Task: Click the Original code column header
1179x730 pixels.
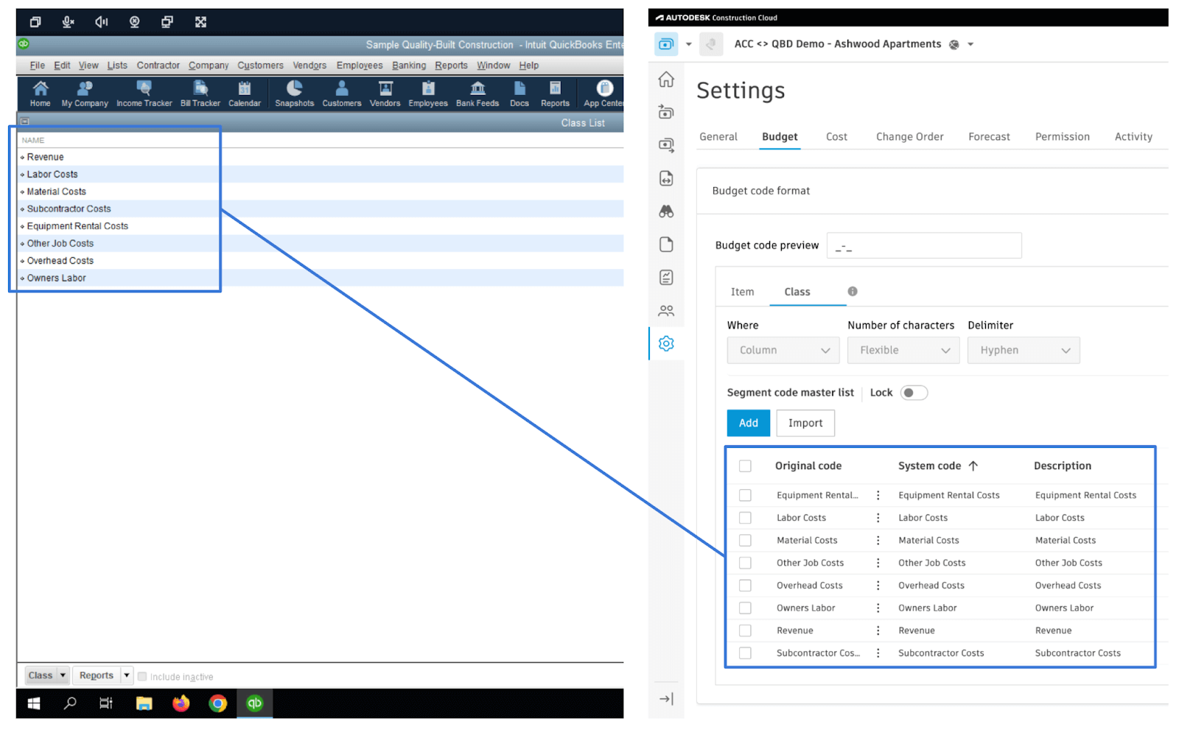Action: click(808, 466)
